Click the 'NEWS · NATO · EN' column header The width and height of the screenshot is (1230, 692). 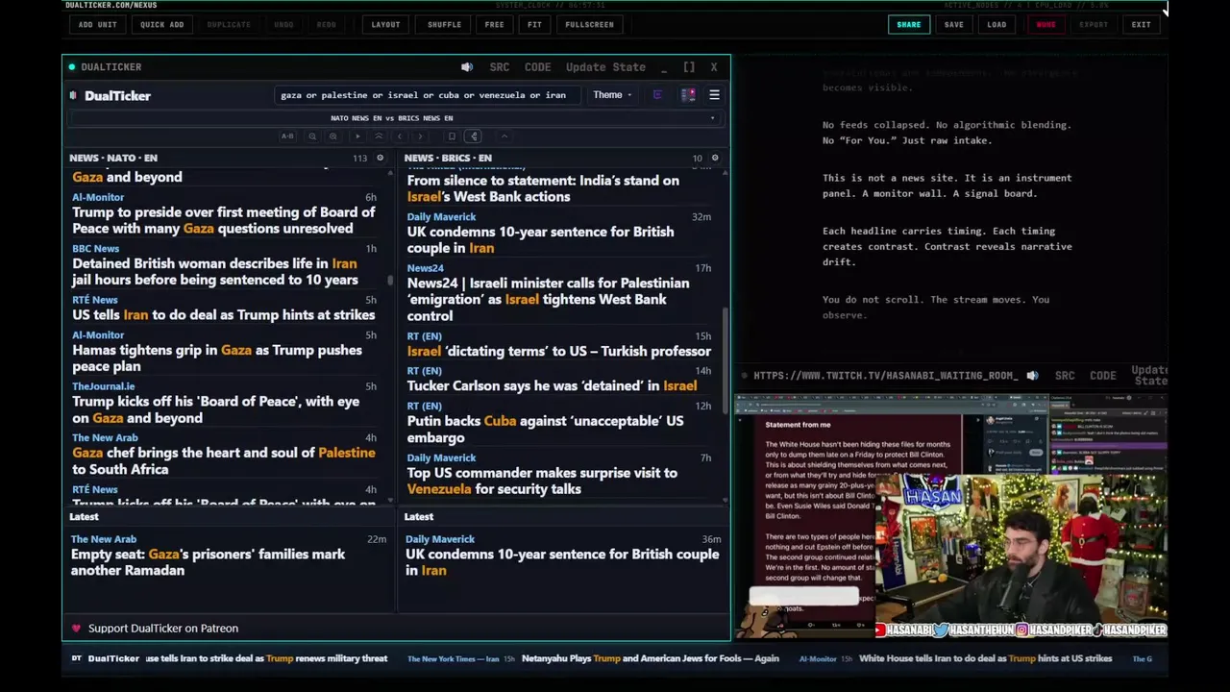tap(113, 158)
